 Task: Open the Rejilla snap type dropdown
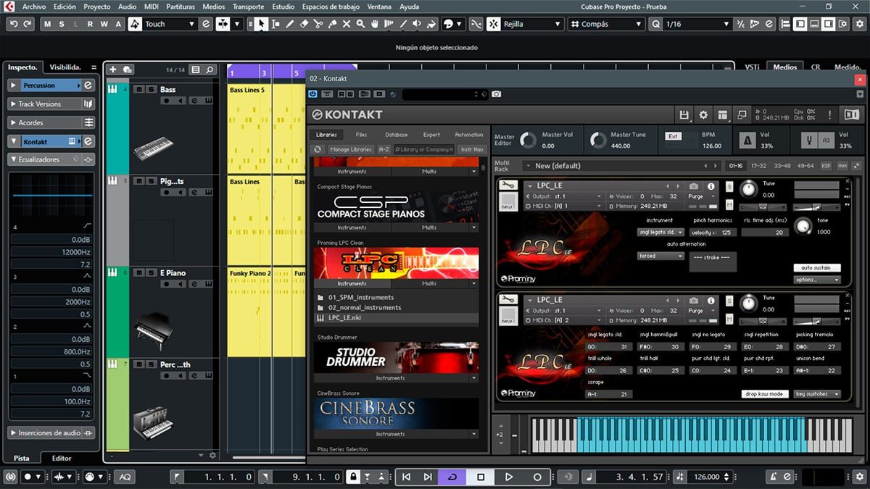click(x=533, y=24)
